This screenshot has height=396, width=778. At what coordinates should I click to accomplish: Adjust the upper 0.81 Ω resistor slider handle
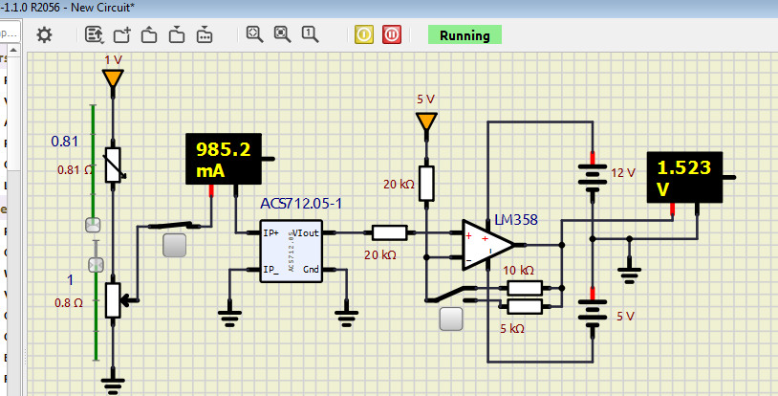coord(93,225)
